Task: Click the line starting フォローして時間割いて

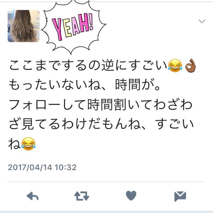Action: pyautogui.click(x=101, y=104)
